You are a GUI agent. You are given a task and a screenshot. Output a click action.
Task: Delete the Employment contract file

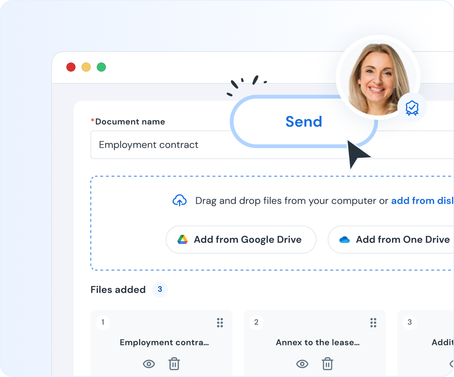coord(174,364)
